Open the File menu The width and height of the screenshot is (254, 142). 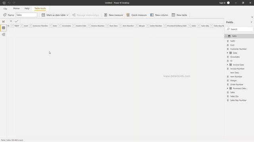(5, 9)
